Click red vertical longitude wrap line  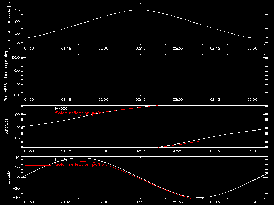tap(158, 126)
